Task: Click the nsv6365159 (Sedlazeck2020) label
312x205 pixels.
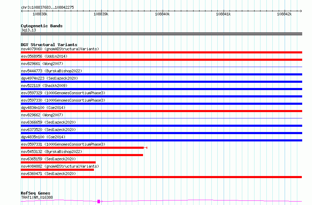Action: coord(48,159)
